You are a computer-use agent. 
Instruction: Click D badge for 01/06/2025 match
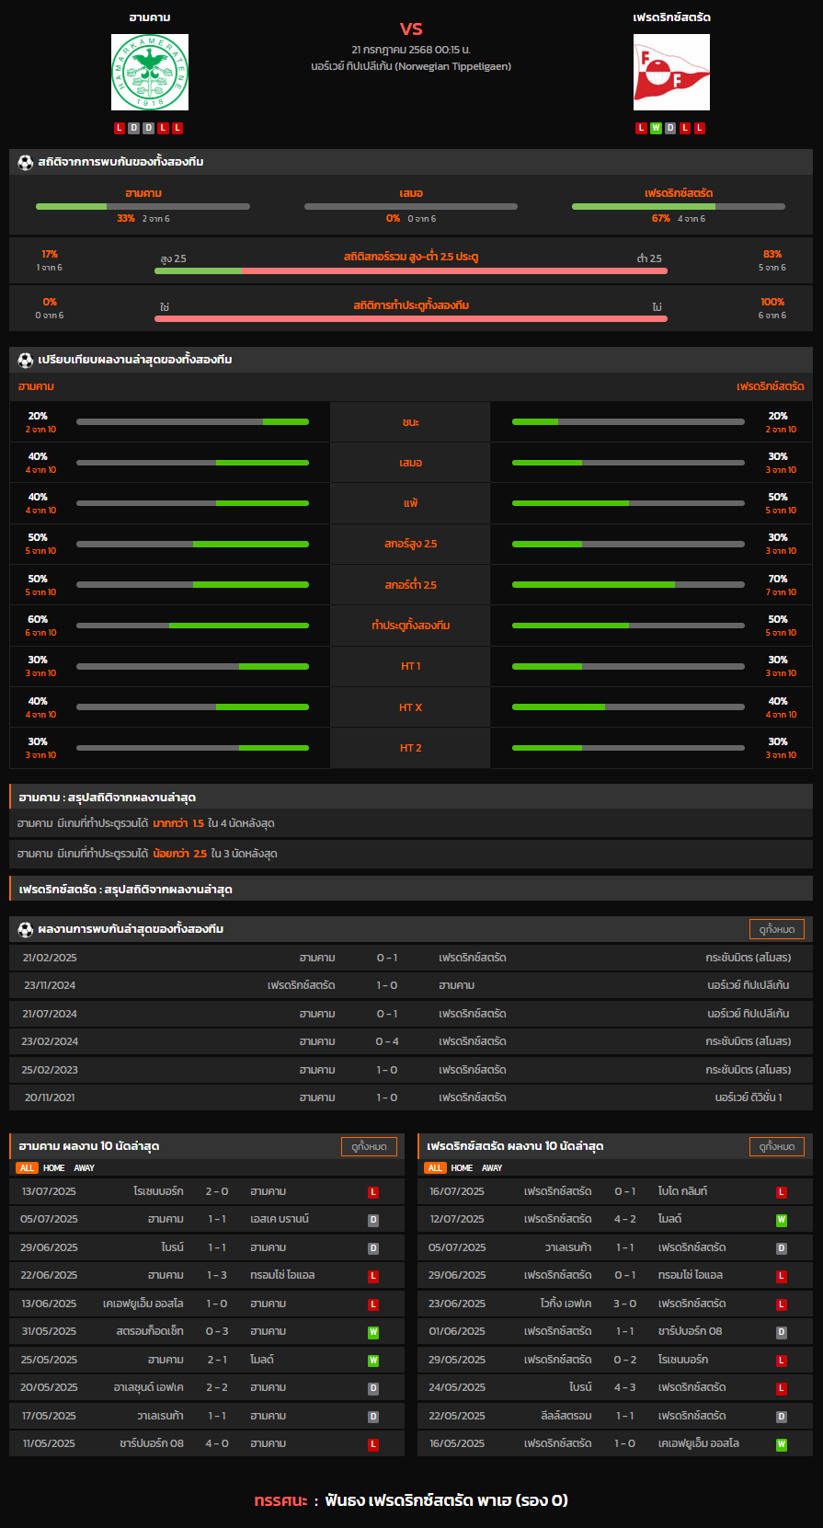782,1332
